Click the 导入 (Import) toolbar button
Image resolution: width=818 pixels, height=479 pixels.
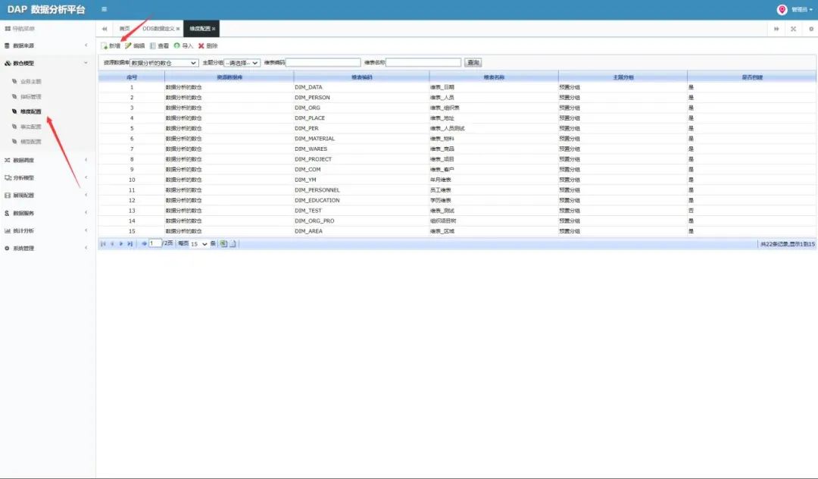tap(183, 46)
